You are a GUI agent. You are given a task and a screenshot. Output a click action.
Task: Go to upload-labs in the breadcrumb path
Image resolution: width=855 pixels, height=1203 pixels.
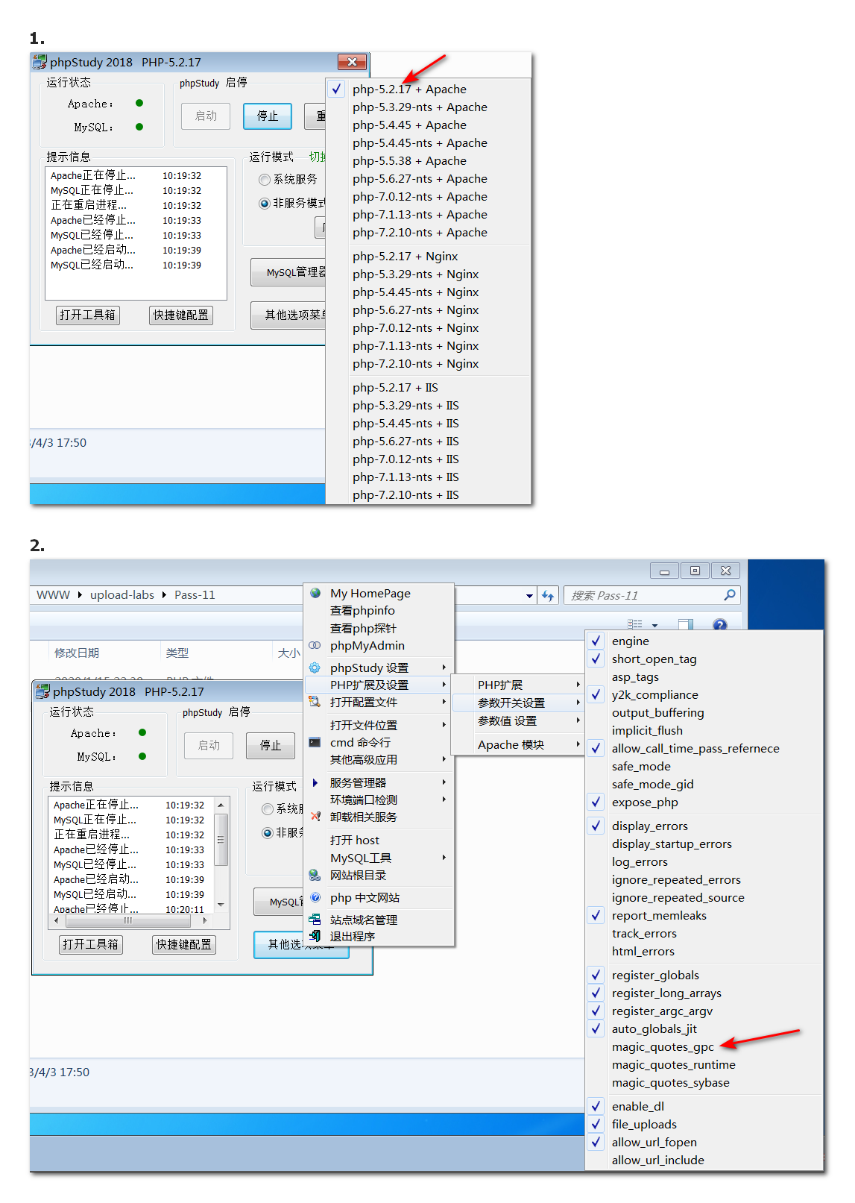tap(122, 595)
